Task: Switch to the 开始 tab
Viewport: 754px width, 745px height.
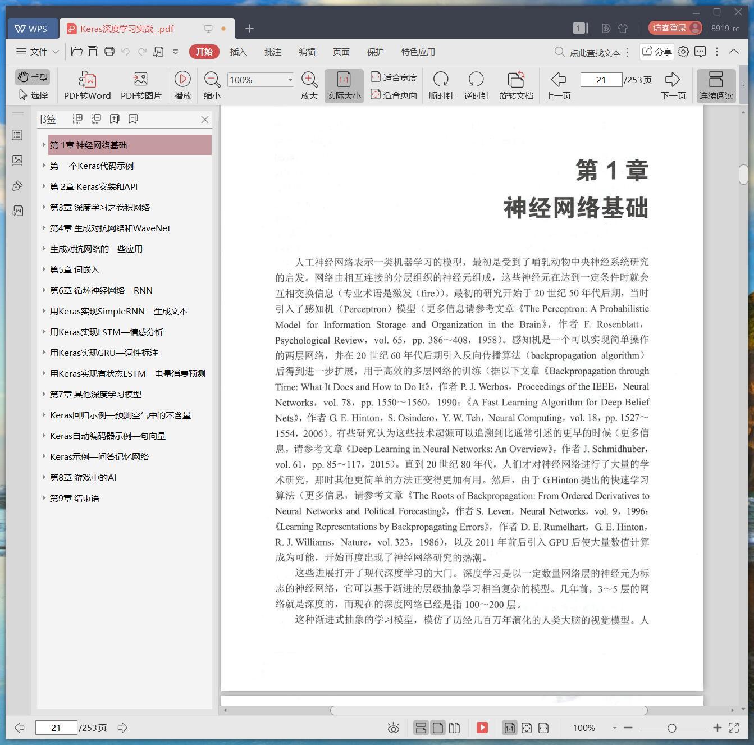Action: tap(204, 52)
